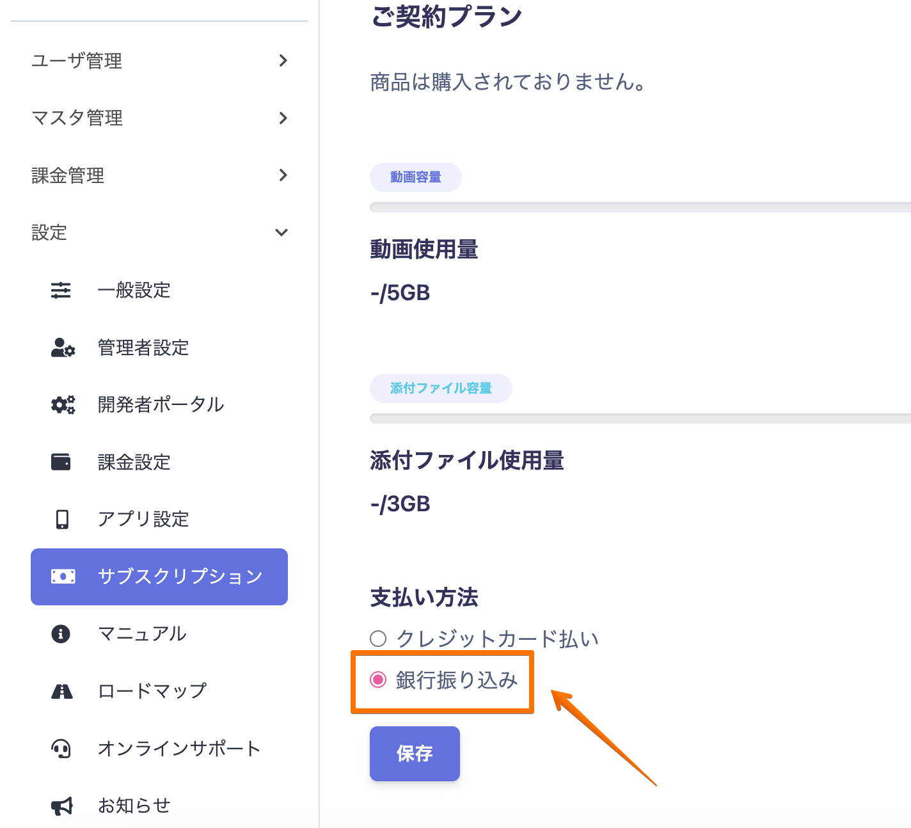Click the phone icon for アプリ設定
Image resolution: width=911 pixels, height=828 pixels.
coord(62,519)
